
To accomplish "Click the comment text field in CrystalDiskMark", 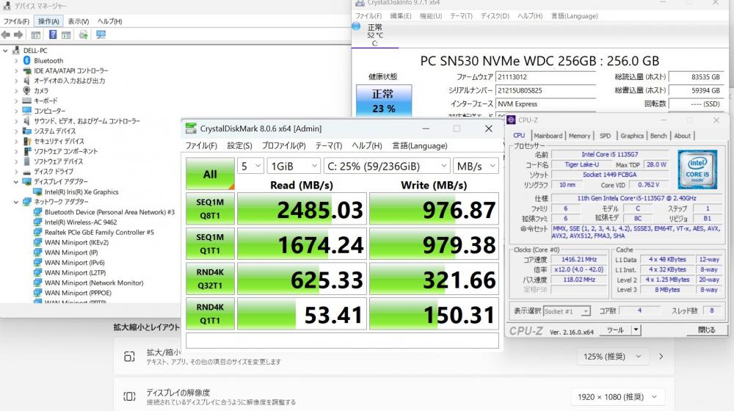I will coord(342,341).
